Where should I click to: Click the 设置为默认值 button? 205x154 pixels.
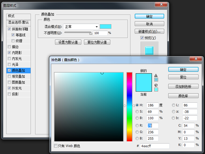[68, 42]
